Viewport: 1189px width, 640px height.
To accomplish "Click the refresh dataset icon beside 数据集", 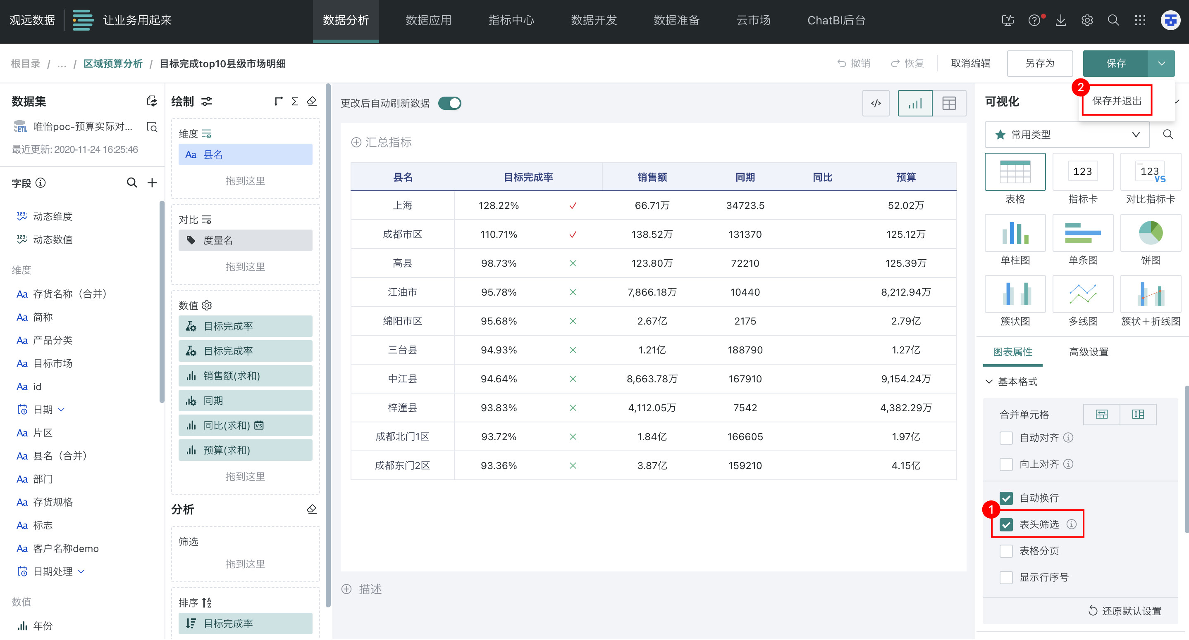I will (152, 102).
